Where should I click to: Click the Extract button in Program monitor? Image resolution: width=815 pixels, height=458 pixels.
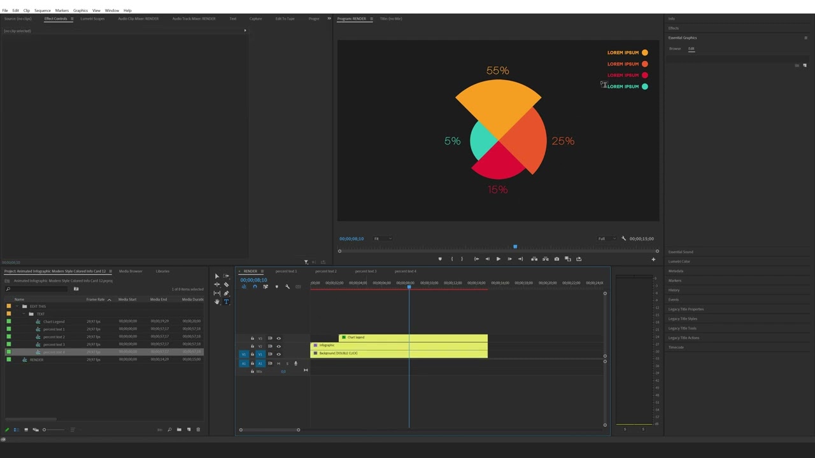(546, 259)
